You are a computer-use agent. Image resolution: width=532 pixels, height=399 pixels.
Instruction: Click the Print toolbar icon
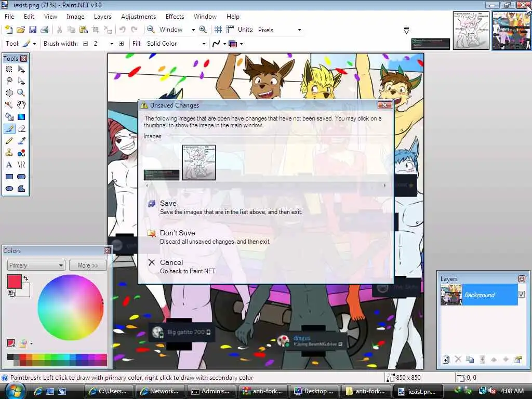(45, 30)
